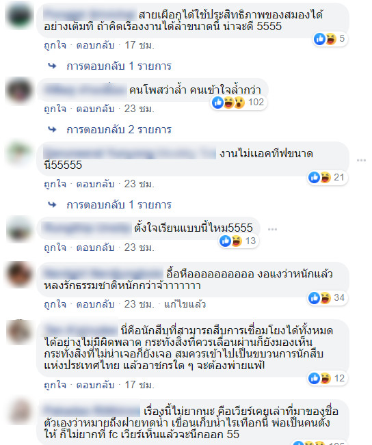Open the options dots beside ตั้งใจเรียนแบบนี้ไหม comment
This screenshot has width=372, height=445.
(272, 229)
